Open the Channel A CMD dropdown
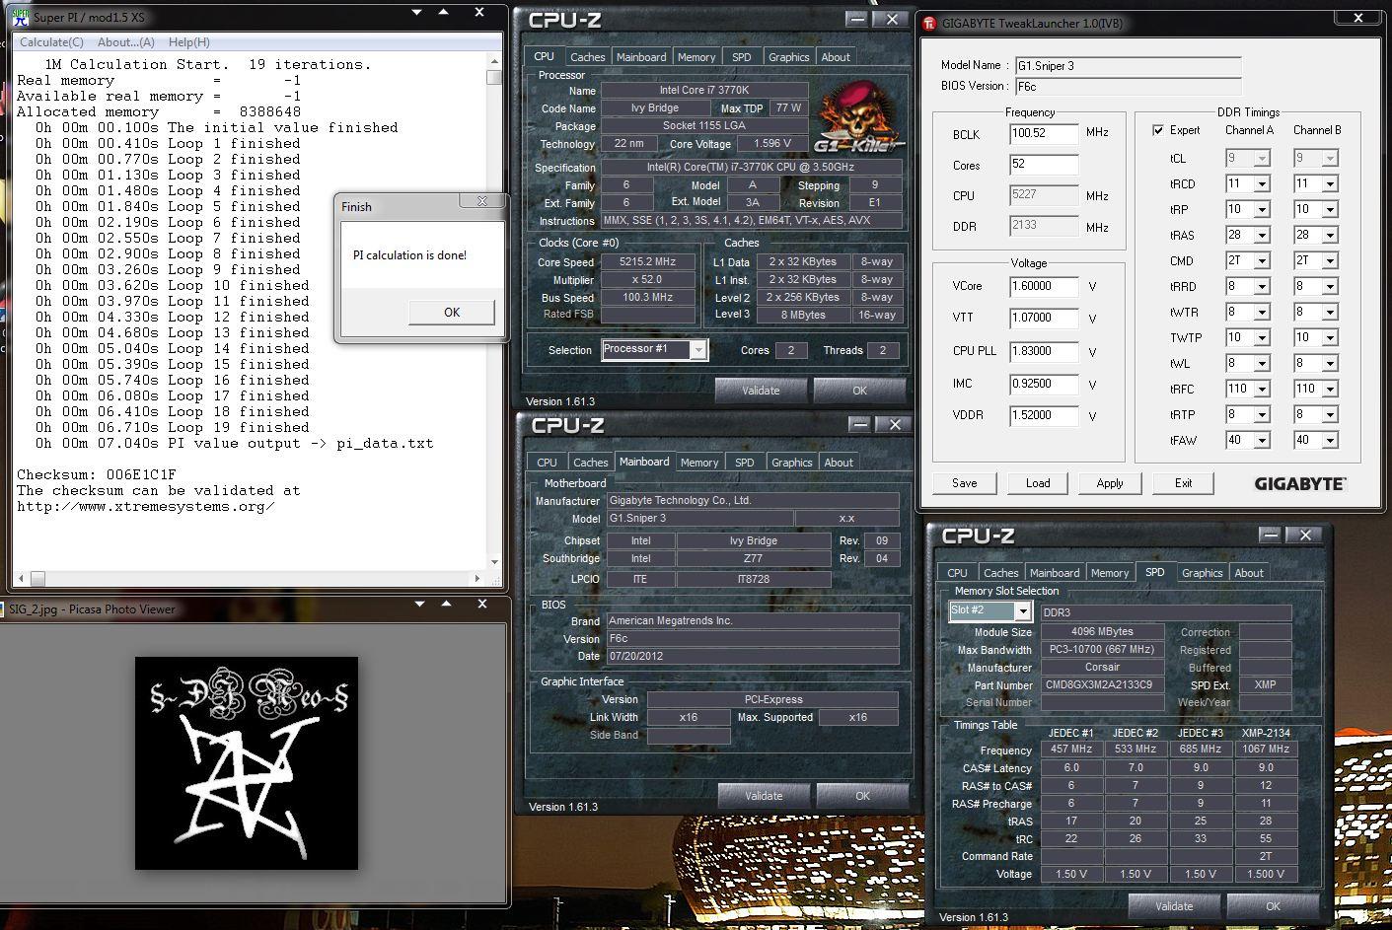Viewport: 1392px width, 930px height. pos(1261,261)
